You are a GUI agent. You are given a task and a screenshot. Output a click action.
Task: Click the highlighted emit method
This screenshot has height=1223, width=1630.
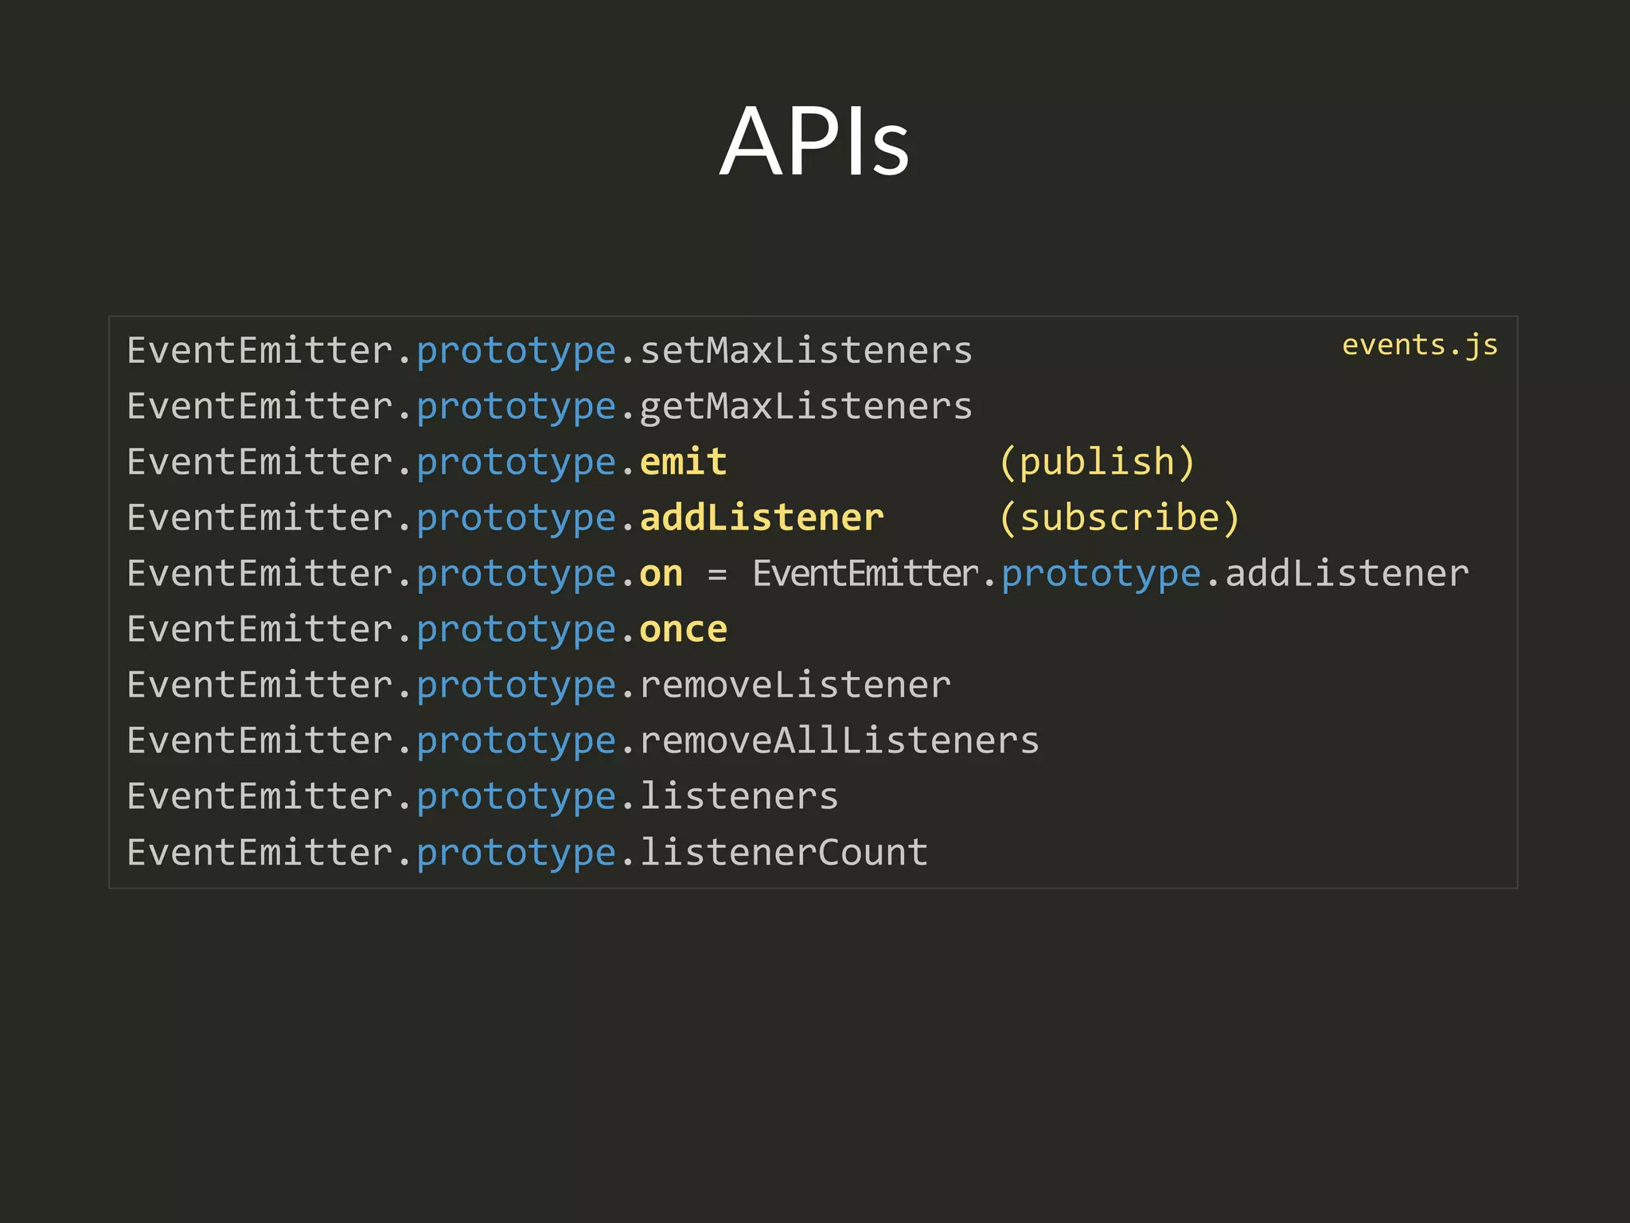[x=684, y=462]
